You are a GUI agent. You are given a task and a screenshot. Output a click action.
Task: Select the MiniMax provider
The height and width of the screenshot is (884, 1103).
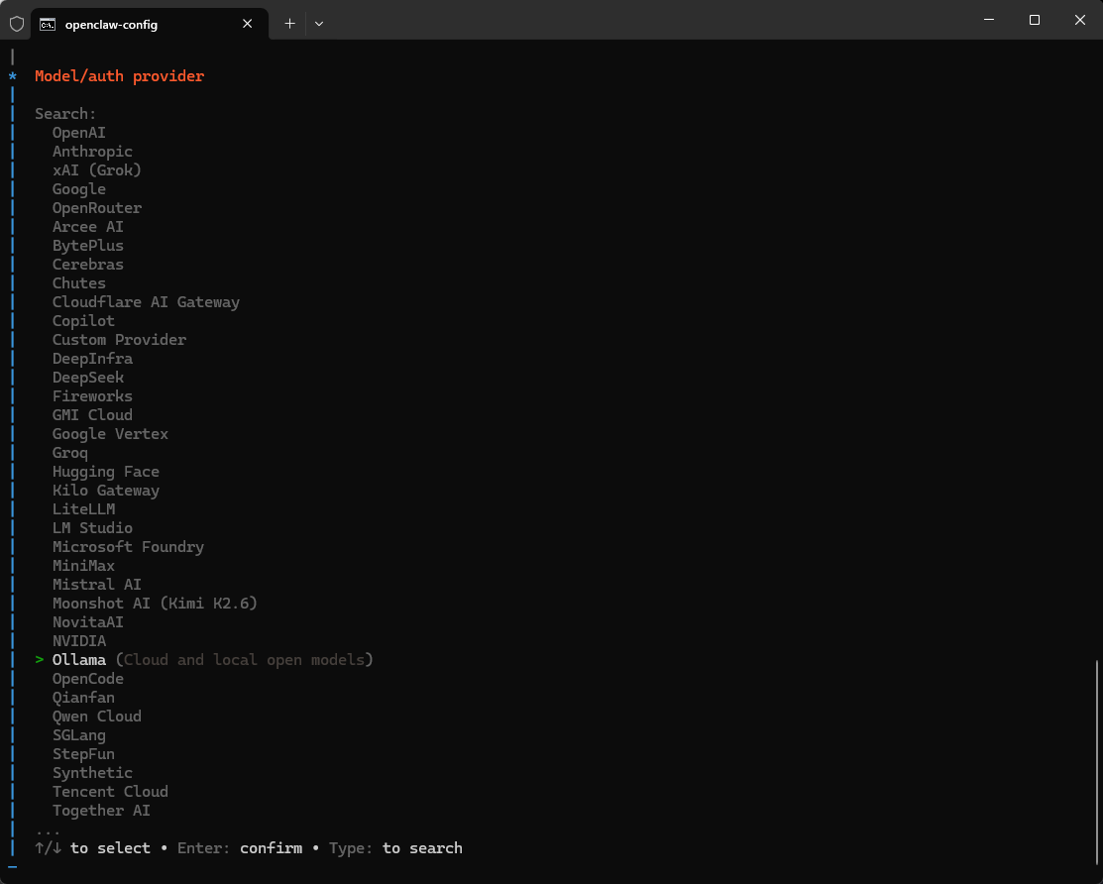pyautogui.click(x=83, y=566)
